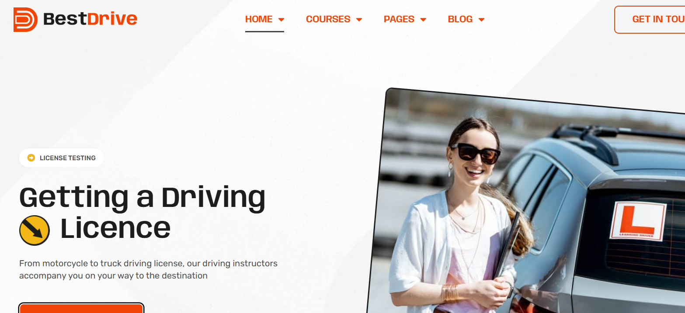The height and width of the screenshot is (313, 685).
Task: Select the LICENSE TESTING badge label
Action: click(68, 158)
